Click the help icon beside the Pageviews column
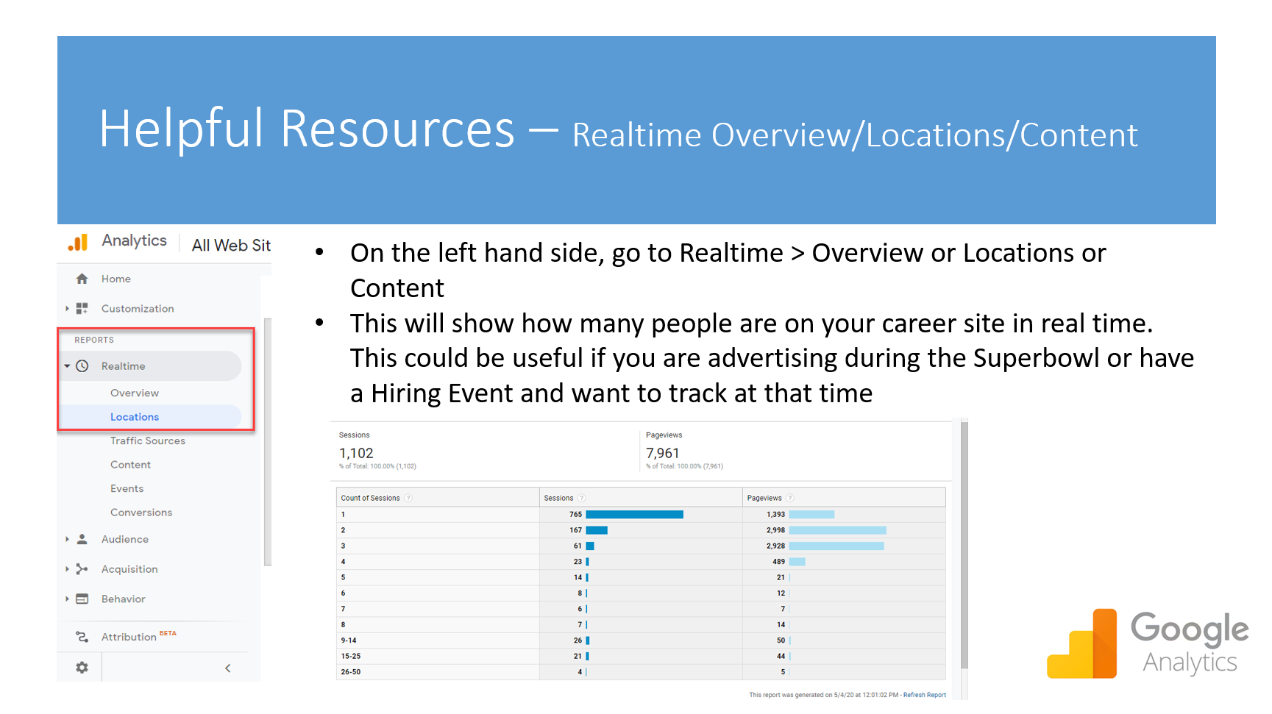 pos(790,498)
